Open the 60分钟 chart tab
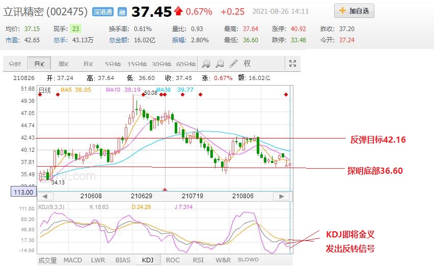The height and width of the screenshot is (270, 434). [x=186, y=64]
